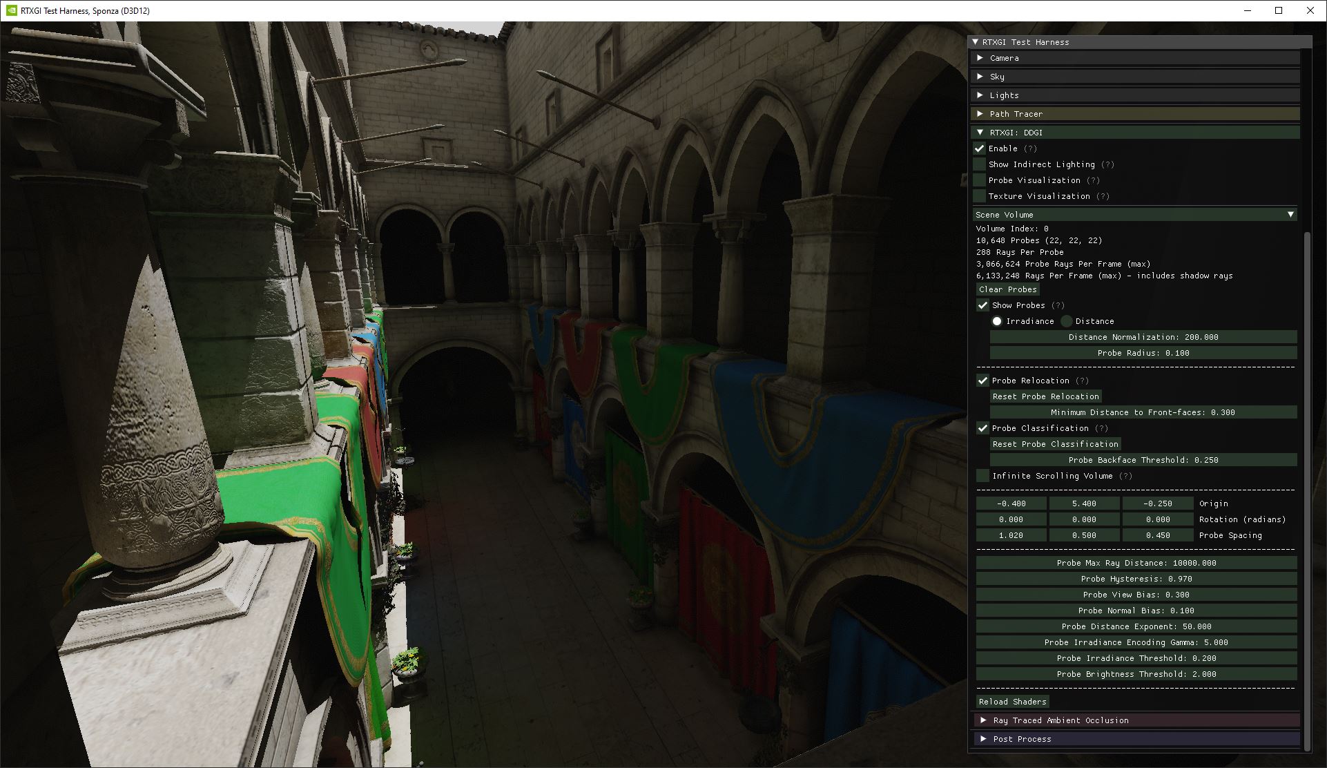
Task: Click the Probe Classification (?) help marker
Action: [x=1101, y=428]
